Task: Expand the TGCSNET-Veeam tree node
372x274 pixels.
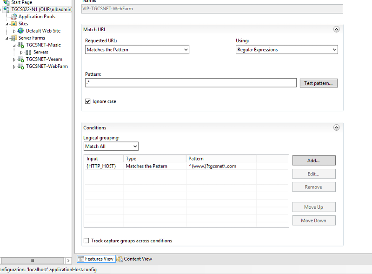Action: [14, 60]
